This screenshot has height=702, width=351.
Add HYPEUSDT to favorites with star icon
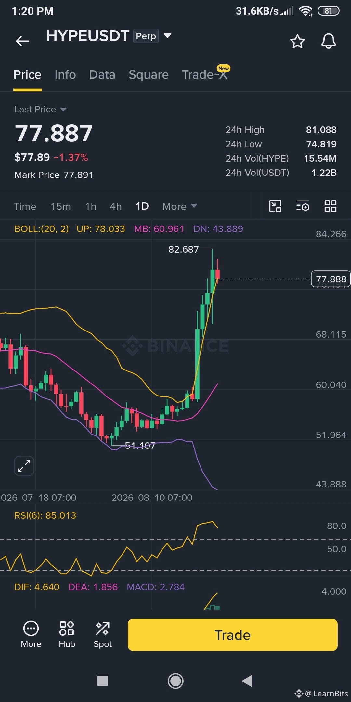[x=297, y=41]
